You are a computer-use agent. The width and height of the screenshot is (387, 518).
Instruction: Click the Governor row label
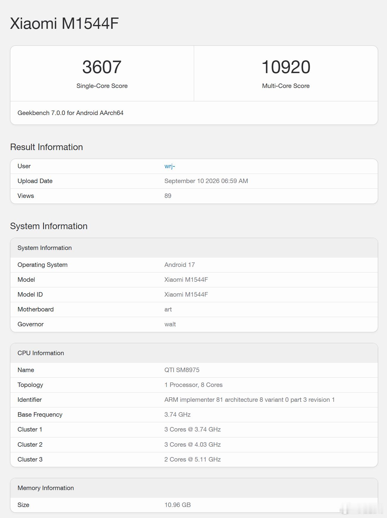point(31,324)
